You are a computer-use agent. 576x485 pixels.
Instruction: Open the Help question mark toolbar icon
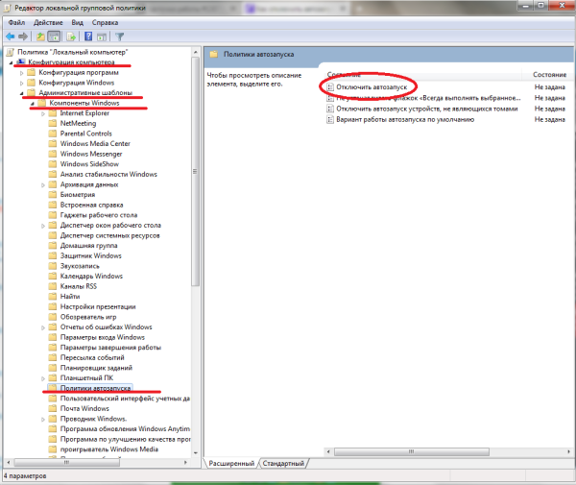(x=88, y=36)
